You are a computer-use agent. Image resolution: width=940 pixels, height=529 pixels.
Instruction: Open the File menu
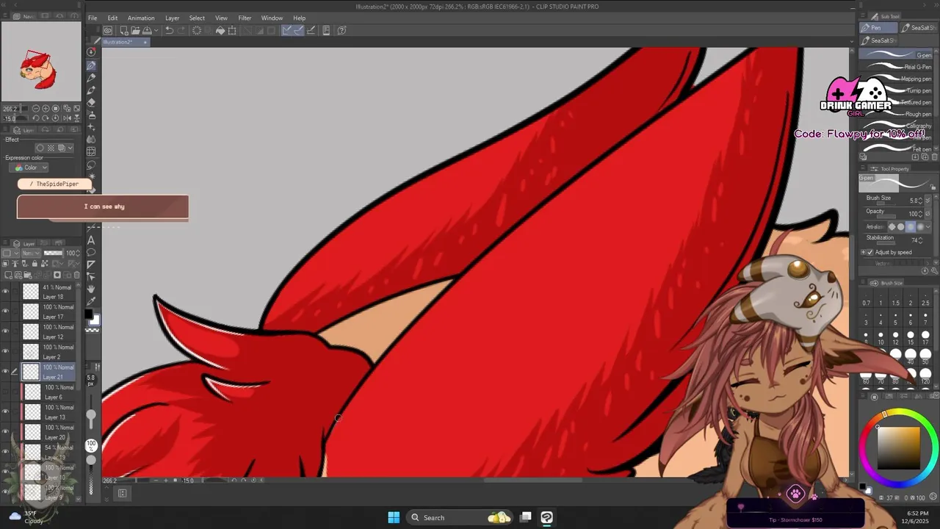(x=93, y=18)
